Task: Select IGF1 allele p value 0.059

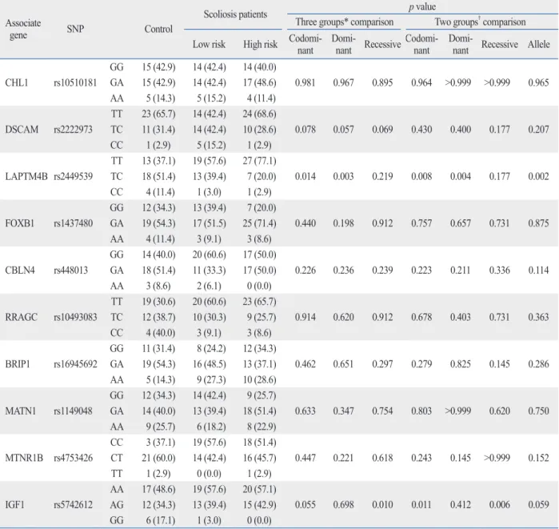Action: (538, 505)
